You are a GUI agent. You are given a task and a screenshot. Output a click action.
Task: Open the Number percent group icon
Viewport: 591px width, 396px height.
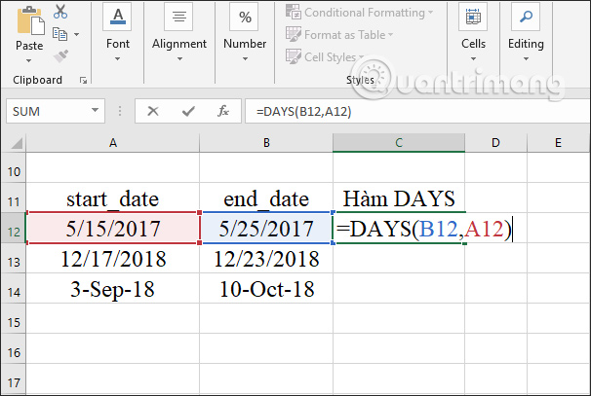245,17
